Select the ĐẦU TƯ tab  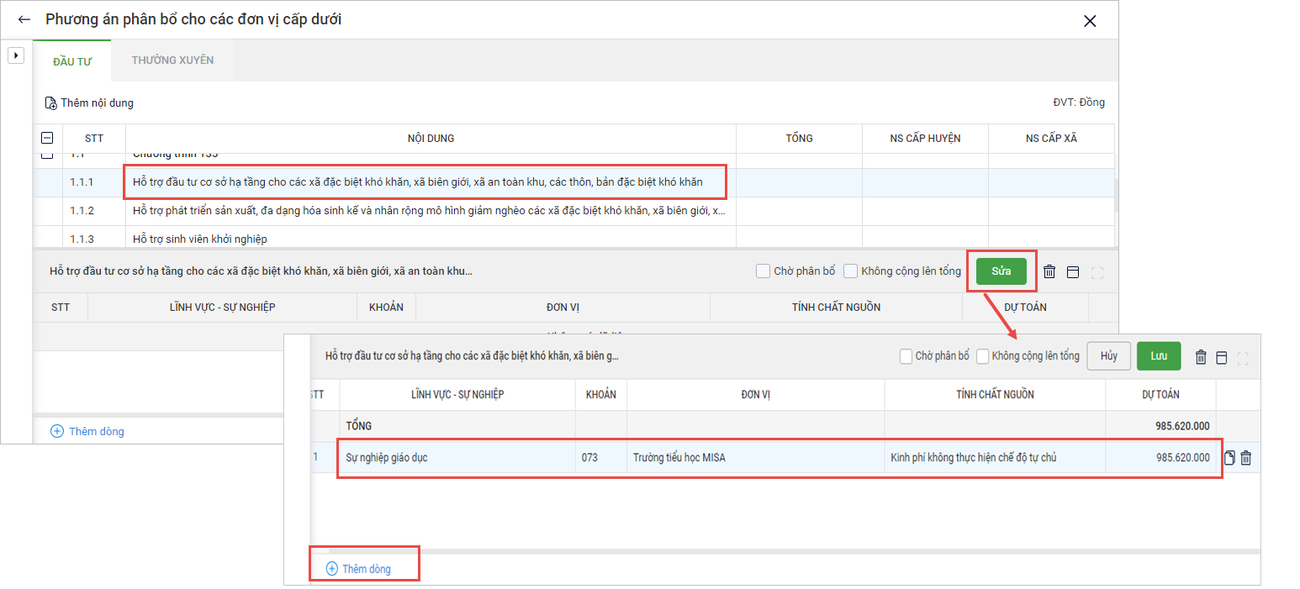71,61
